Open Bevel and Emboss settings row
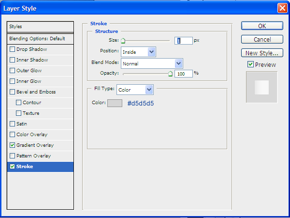The height and width of the screenshot is (218, 290). [40, 92]
